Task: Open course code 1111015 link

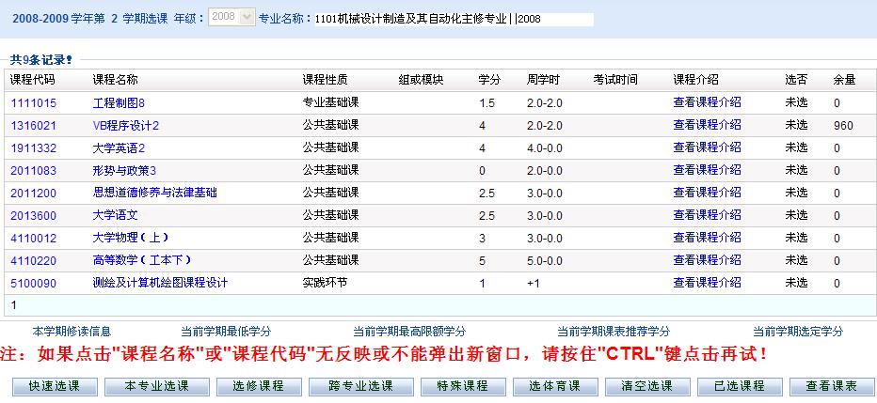Action: click(33, 102)
